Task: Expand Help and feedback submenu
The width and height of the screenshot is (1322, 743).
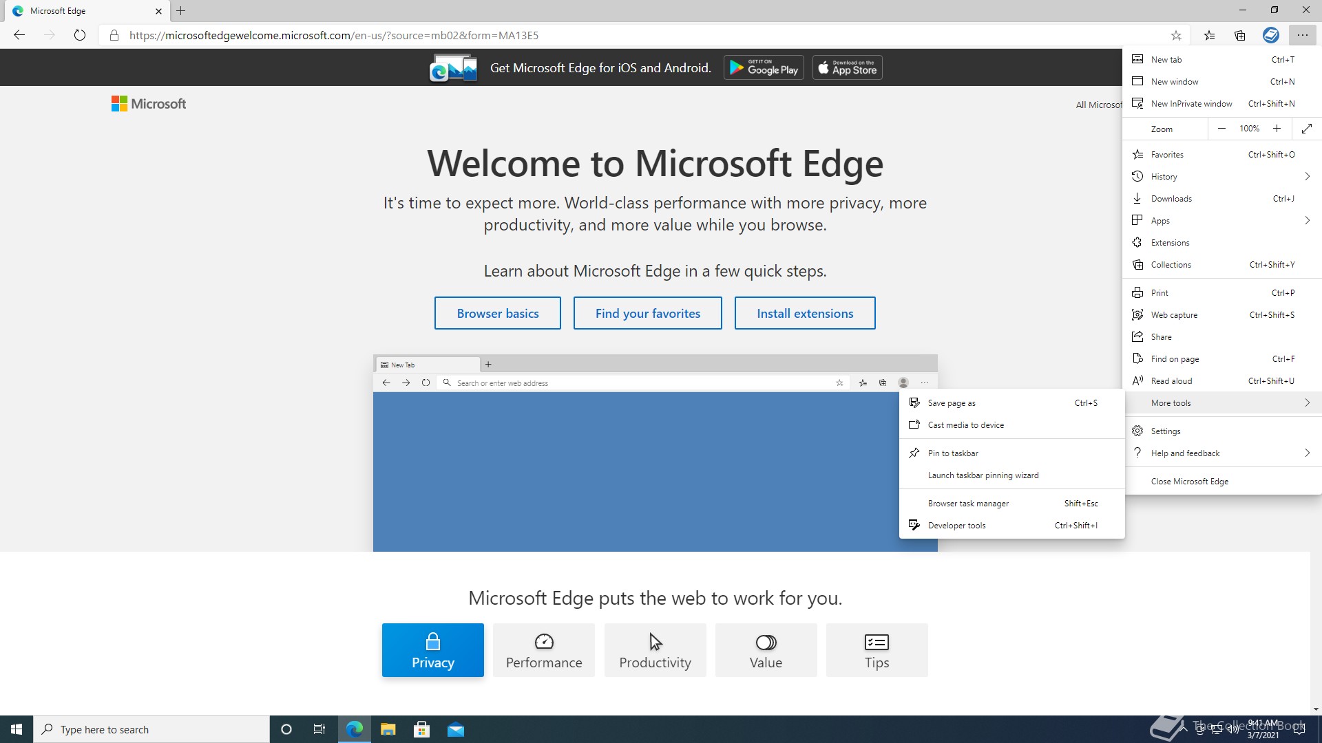Action: click(x=1222, y=453)
